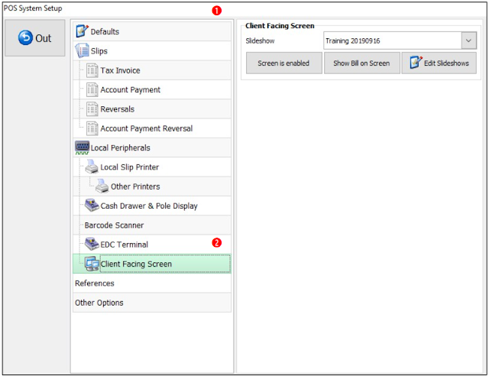This screenshot has height=376, width=489.
Task: Toggle Show Bill on Screen
Action: point(361,63)
